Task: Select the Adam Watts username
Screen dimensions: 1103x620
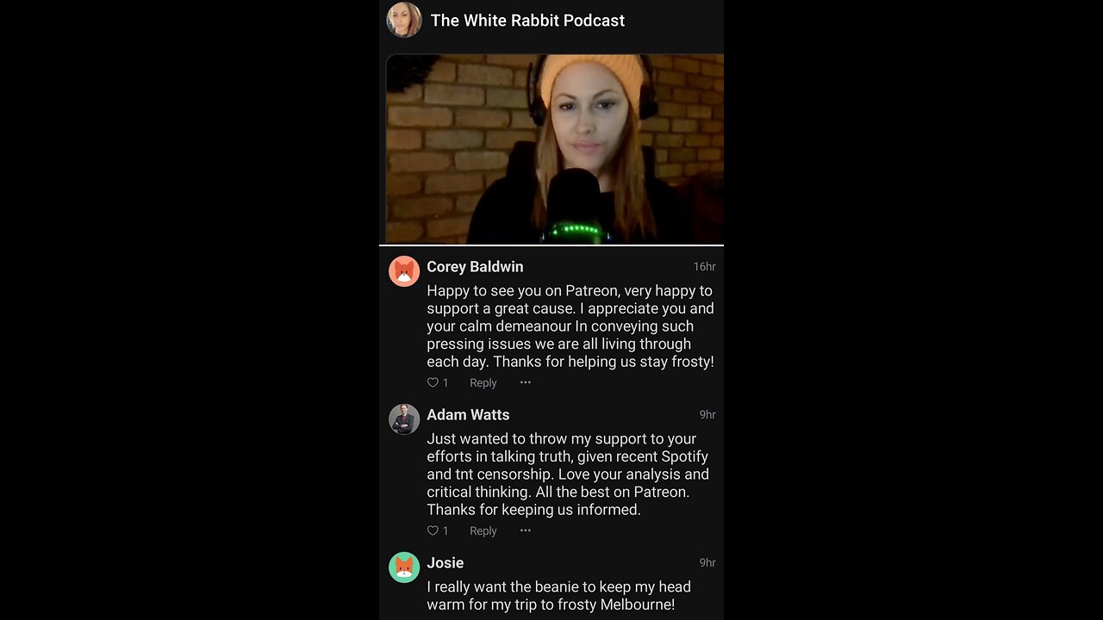Action: click(468, 415)
